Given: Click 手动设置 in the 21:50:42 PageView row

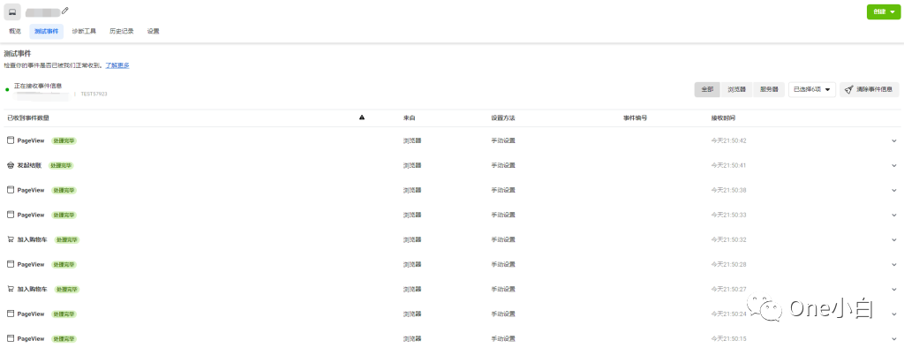Looking at the screenshot, I should [x=502, y=140].
